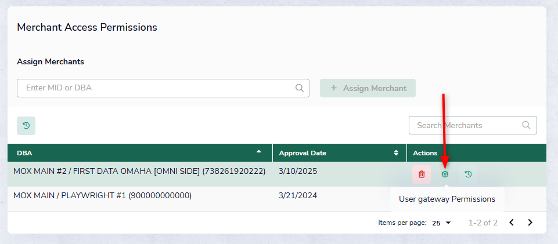Select MOX MAIN / PLAYWRIGHT #1 row
This screenshot has height=244, width=558.
[x=102, y=195]
